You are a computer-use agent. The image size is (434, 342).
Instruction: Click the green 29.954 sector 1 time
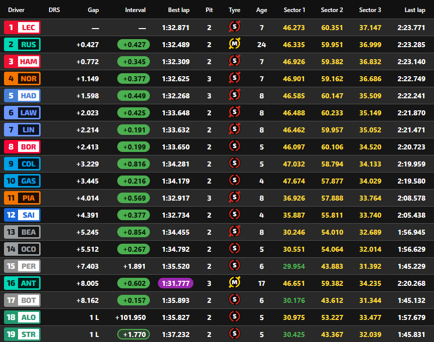[x=294, y=266]
